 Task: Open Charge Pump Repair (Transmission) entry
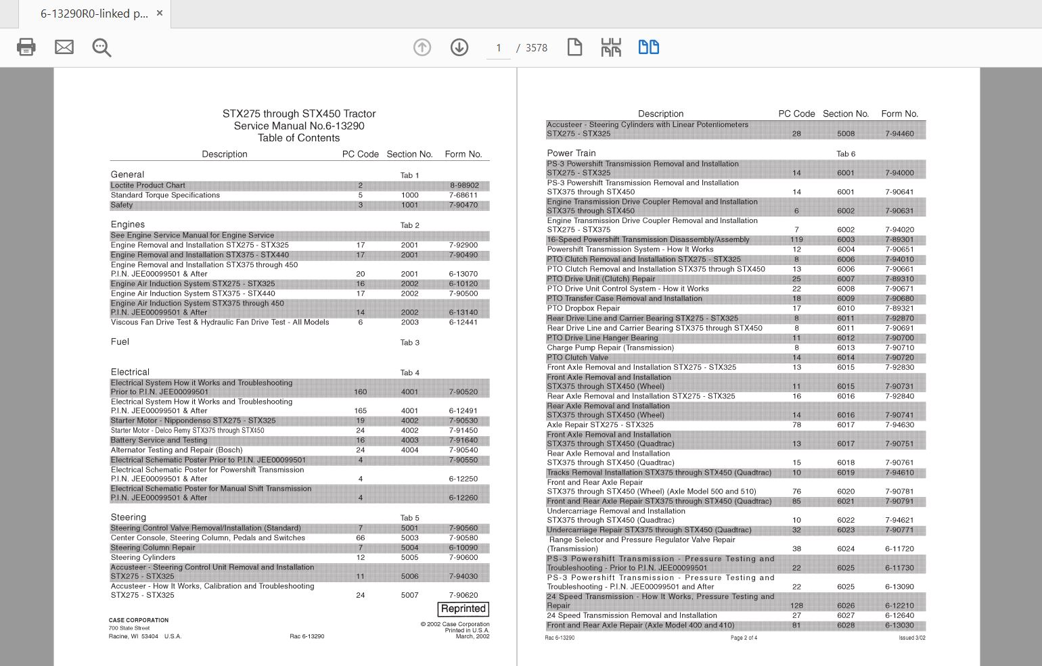610,348
